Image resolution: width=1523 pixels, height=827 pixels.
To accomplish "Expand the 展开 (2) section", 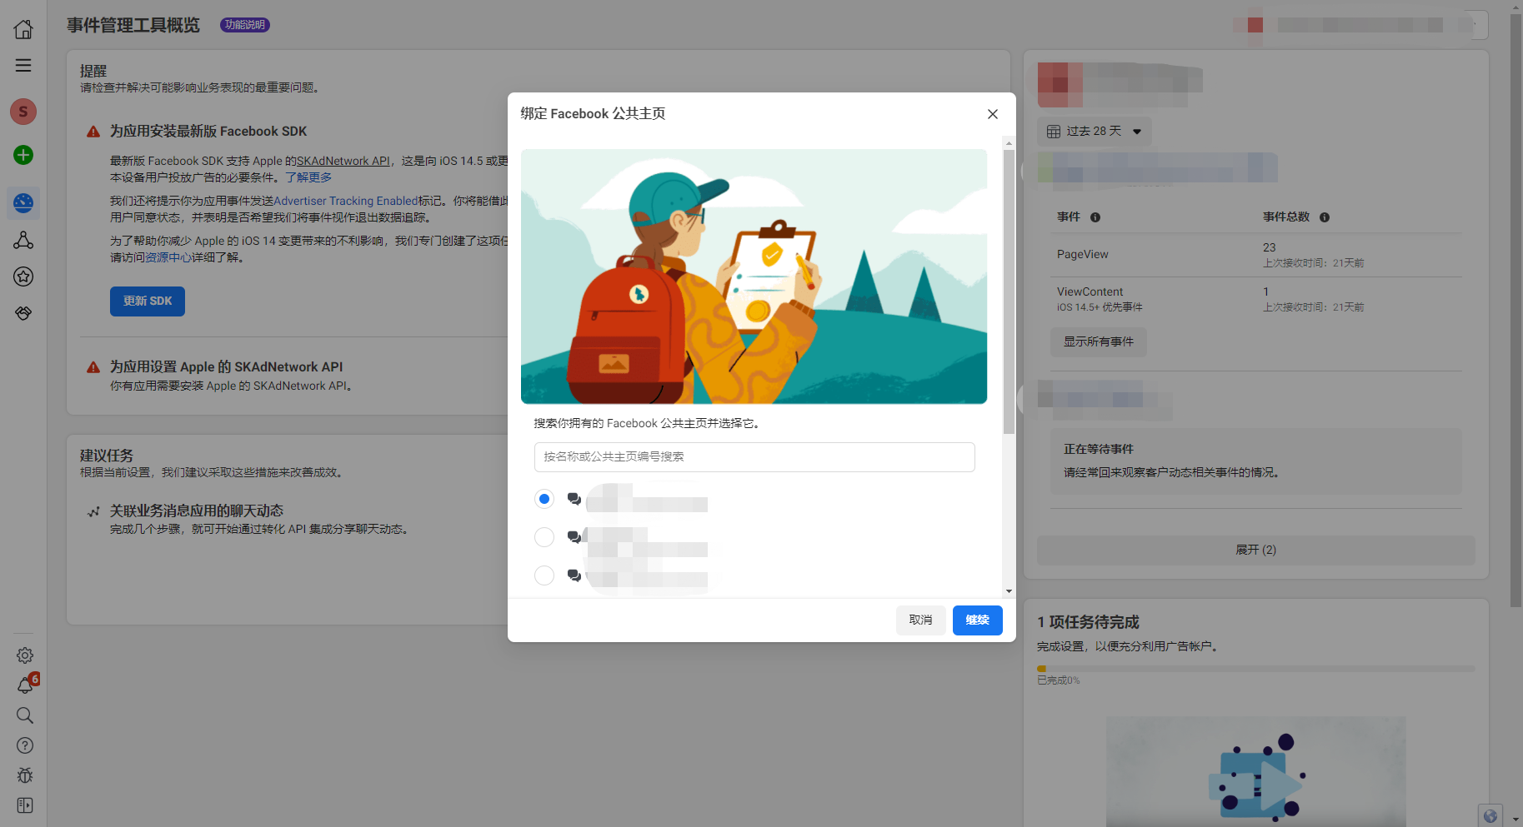I will pyautogui.click(x=1255, y=550).
